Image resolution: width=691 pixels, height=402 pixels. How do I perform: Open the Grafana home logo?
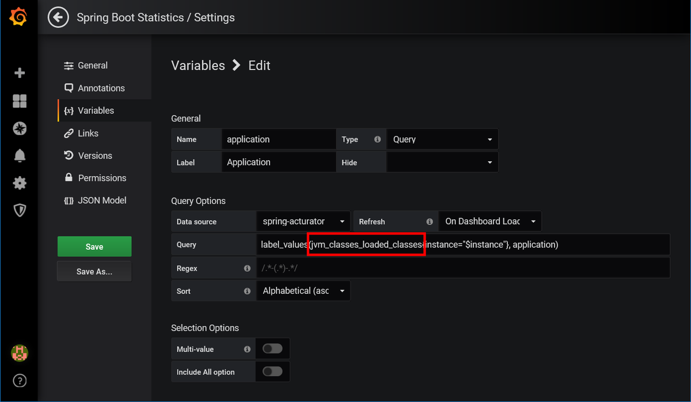19,17
